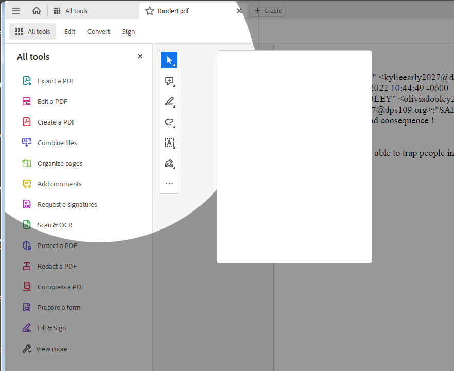
Task: Click View more in the tools list
Action: click(x=51, y=348)
